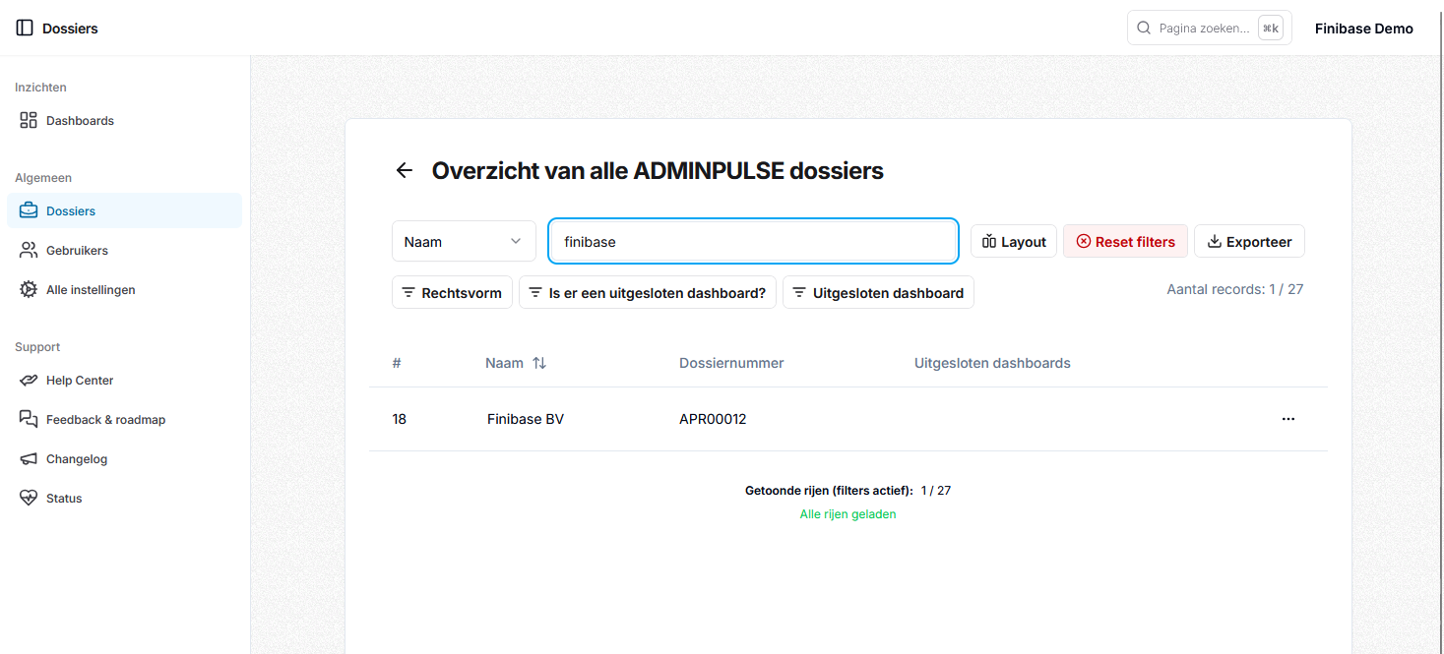Image resolution: width=1444 pixels, height=654 pixels.
Task: Toggle the sidebar panel icon
Action: pos(25,29)
